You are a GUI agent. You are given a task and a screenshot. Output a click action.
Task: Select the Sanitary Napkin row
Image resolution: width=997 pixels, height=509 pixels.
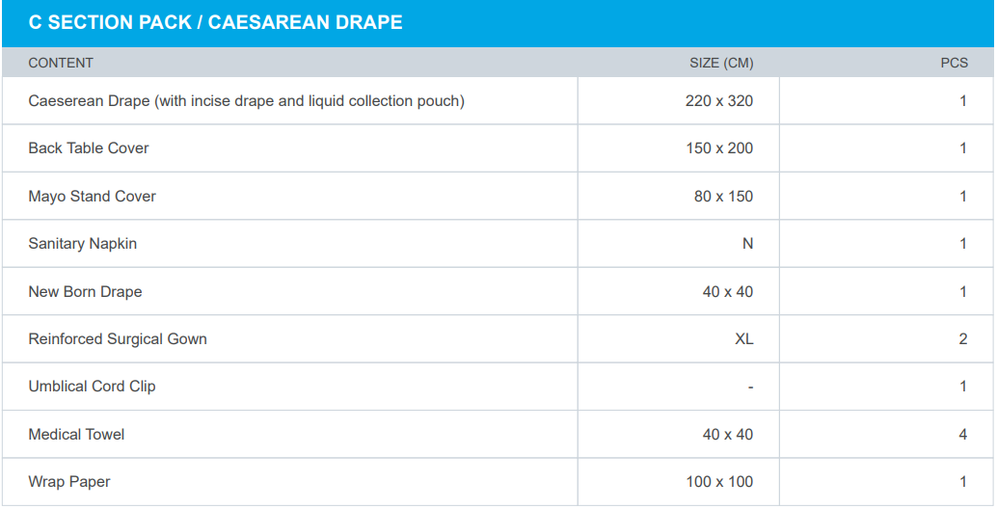(83, 244)
